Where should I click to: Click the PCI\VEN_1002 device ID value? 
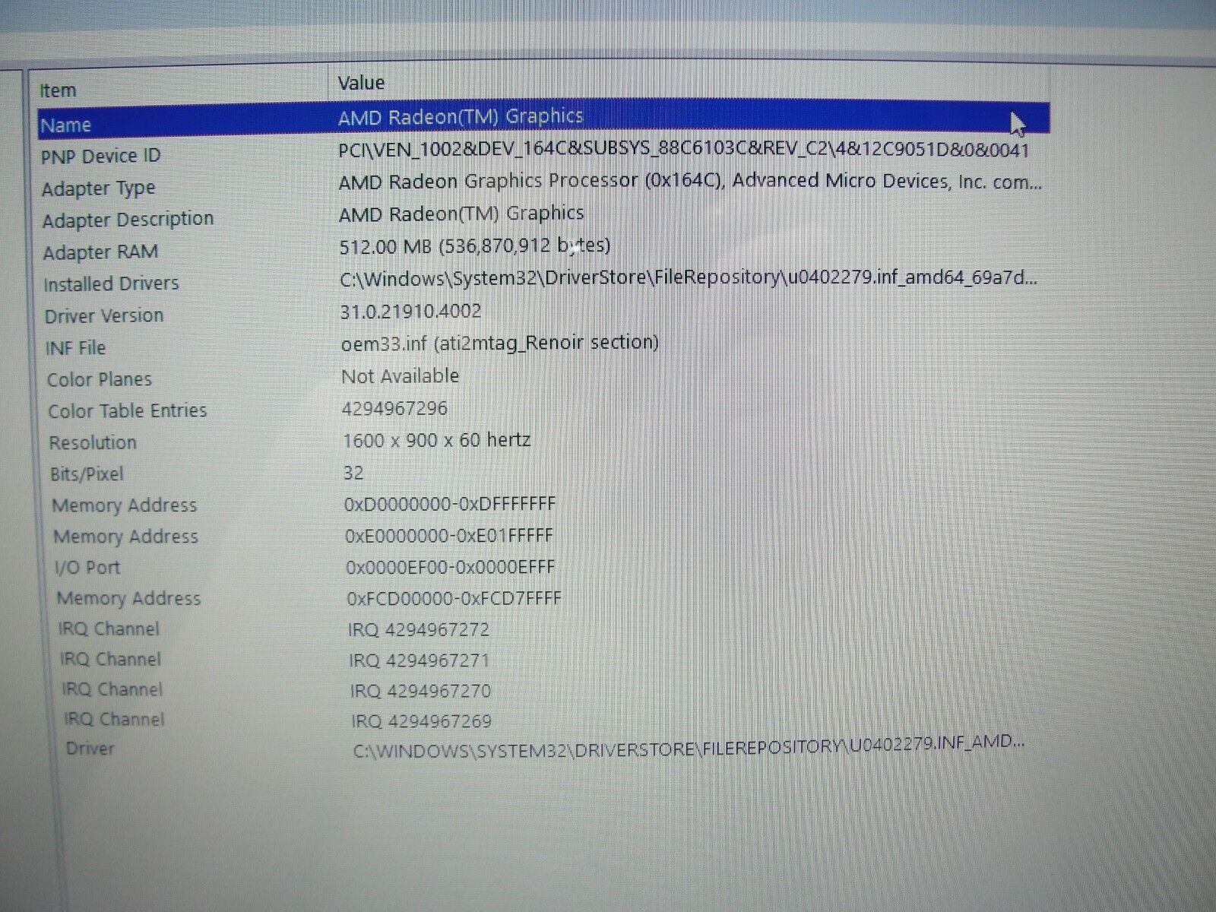tap(684, 150)
